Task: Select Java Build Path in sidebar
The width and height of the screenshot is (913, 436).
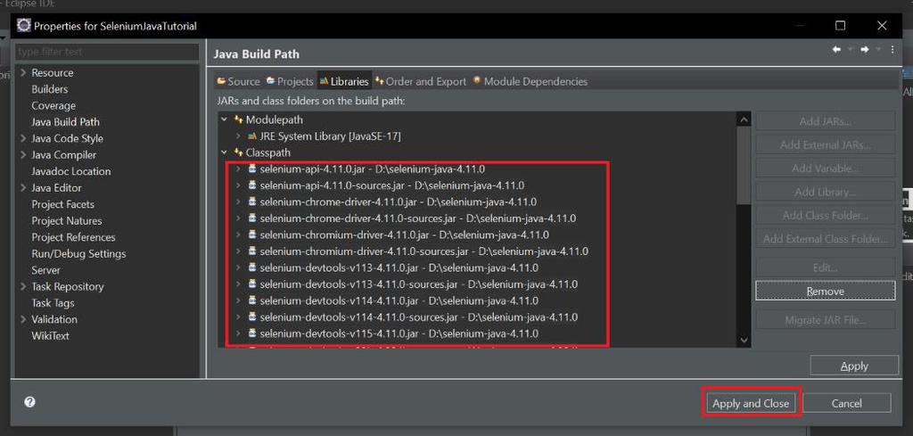Action: pos(65,122)
